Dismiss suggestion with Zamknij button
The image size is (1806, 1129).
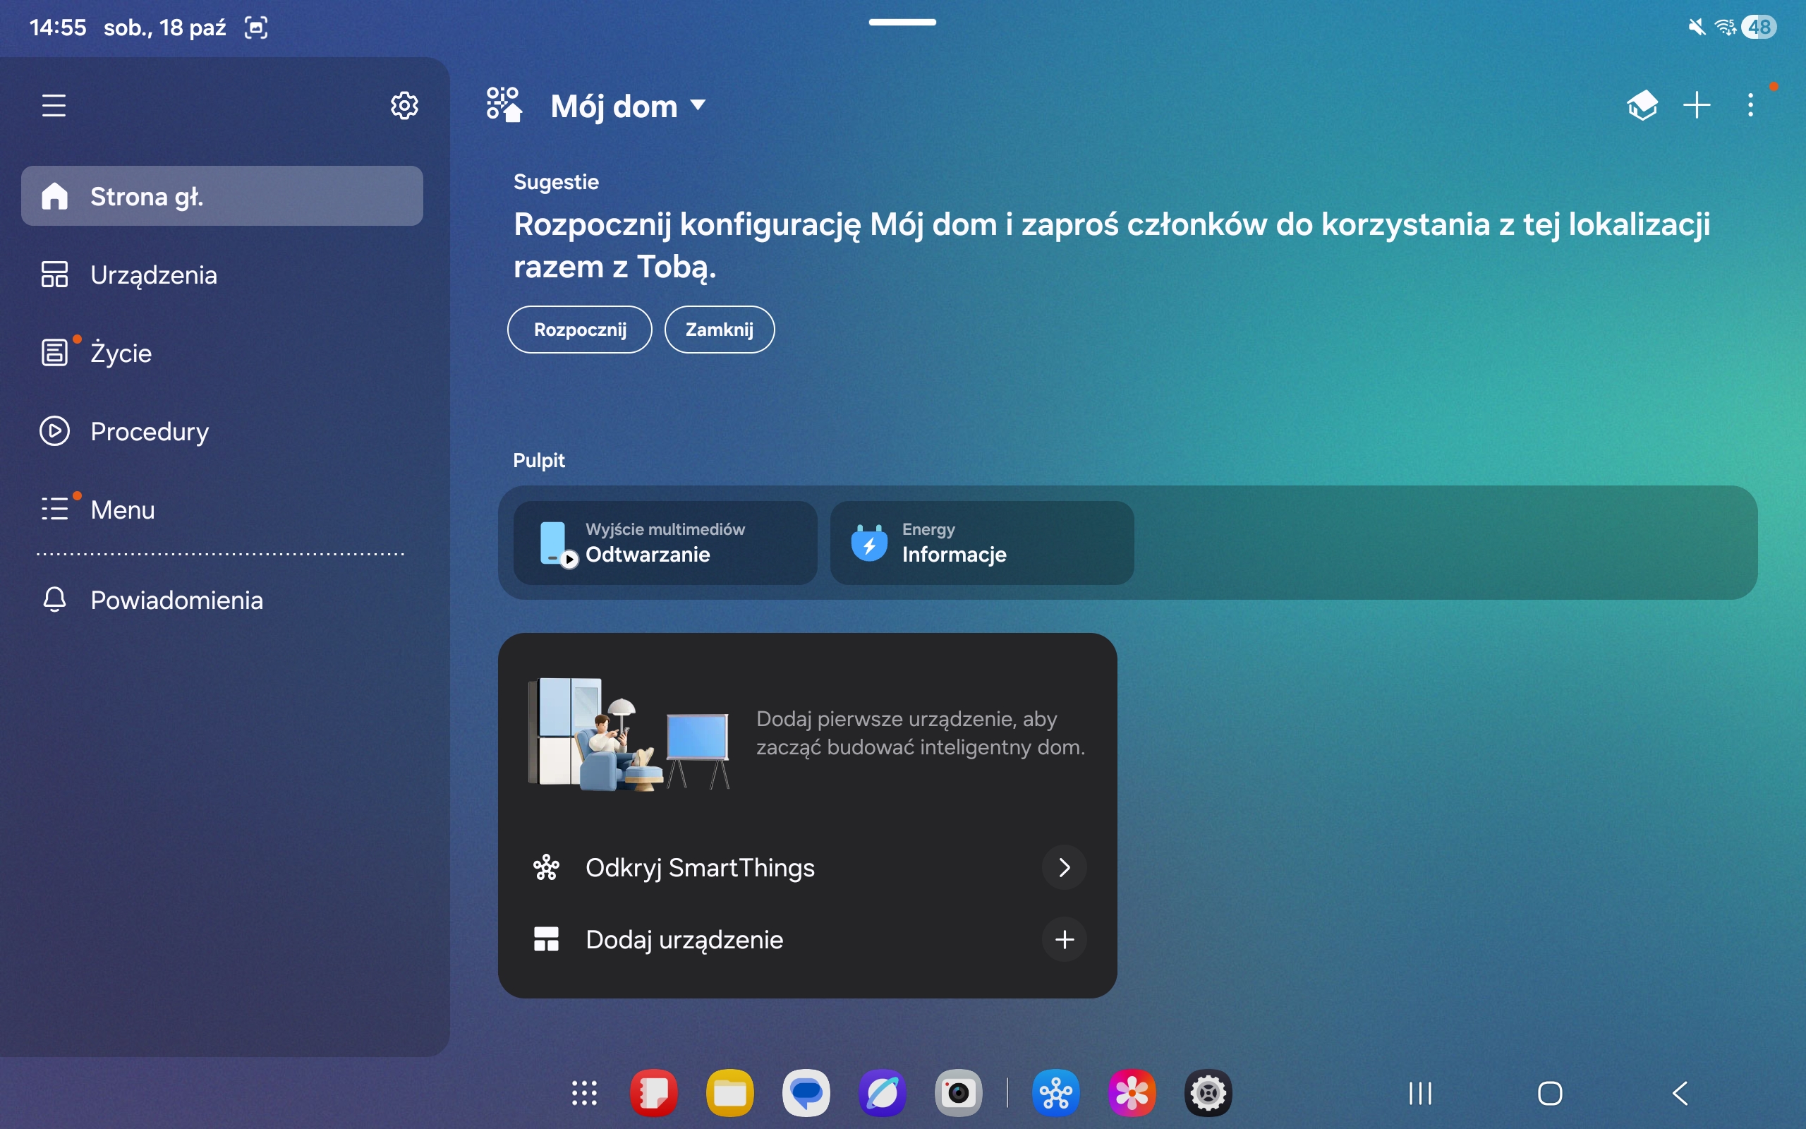[720, 330]
